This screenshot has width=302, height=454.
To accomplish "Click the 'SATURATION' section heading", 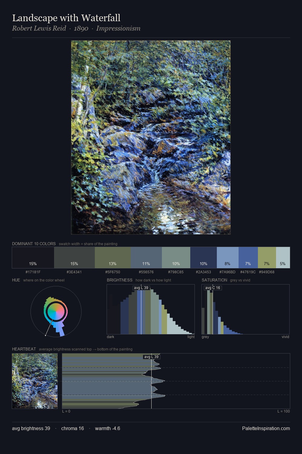I will point(214,280).
